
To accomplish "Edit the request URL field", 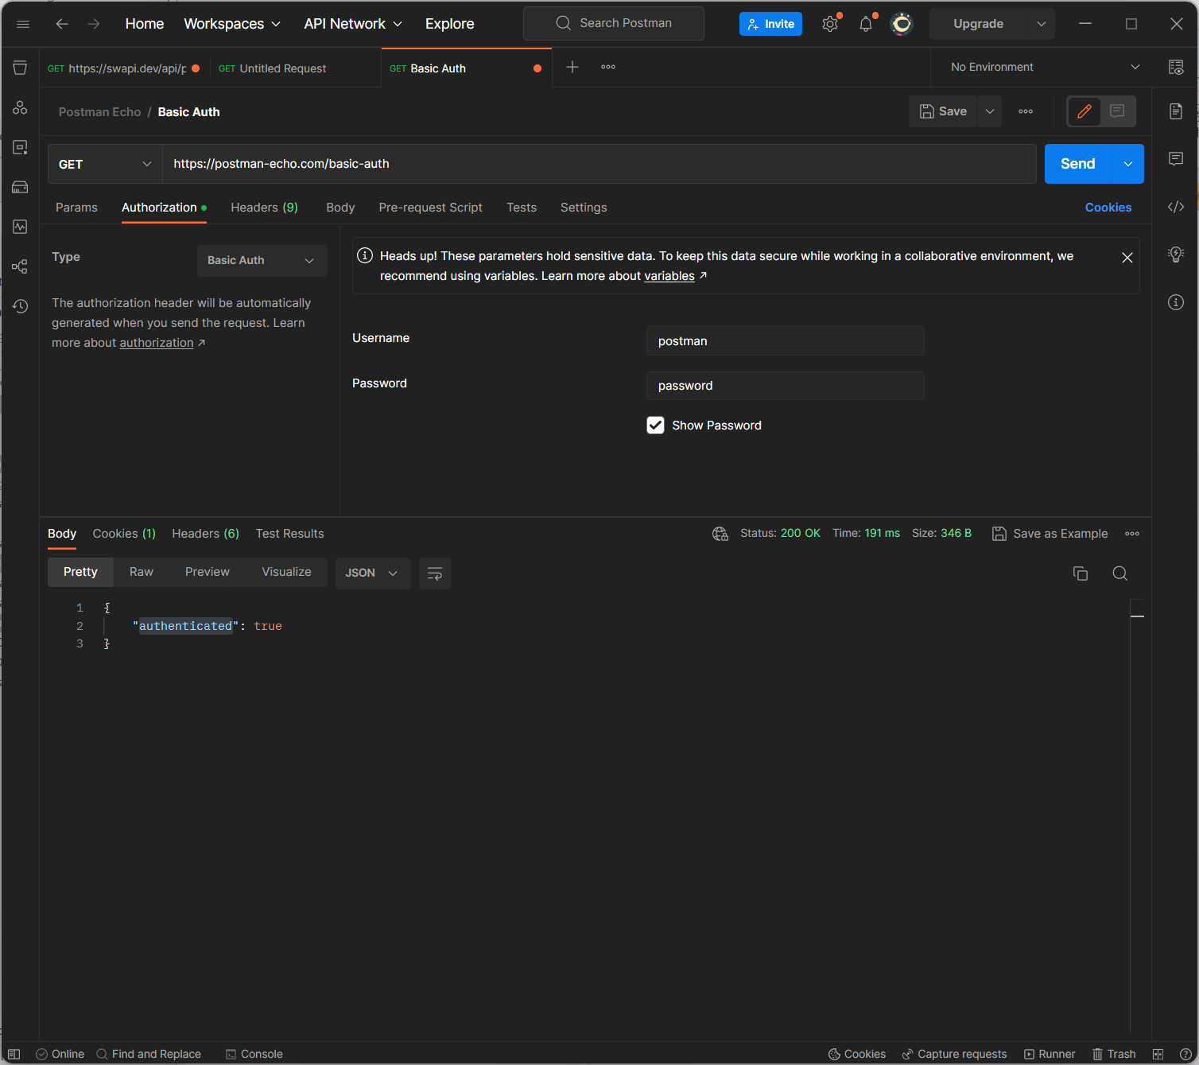I will point(599,164).
